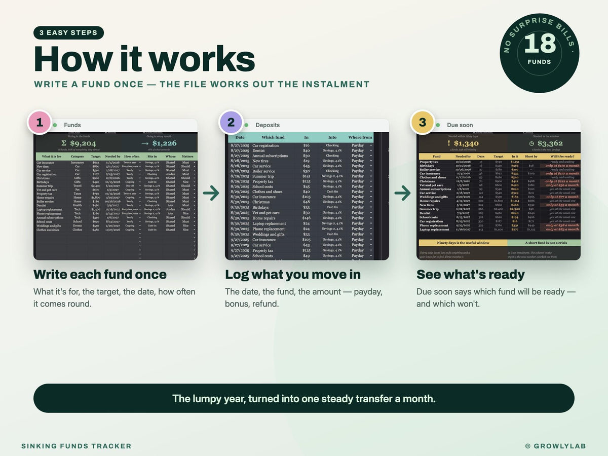The width and height of the screenshot is (608, 456).
Task: Open Matters dropdown for Car insurance row in Funds
Action: (x=195, y=163)
